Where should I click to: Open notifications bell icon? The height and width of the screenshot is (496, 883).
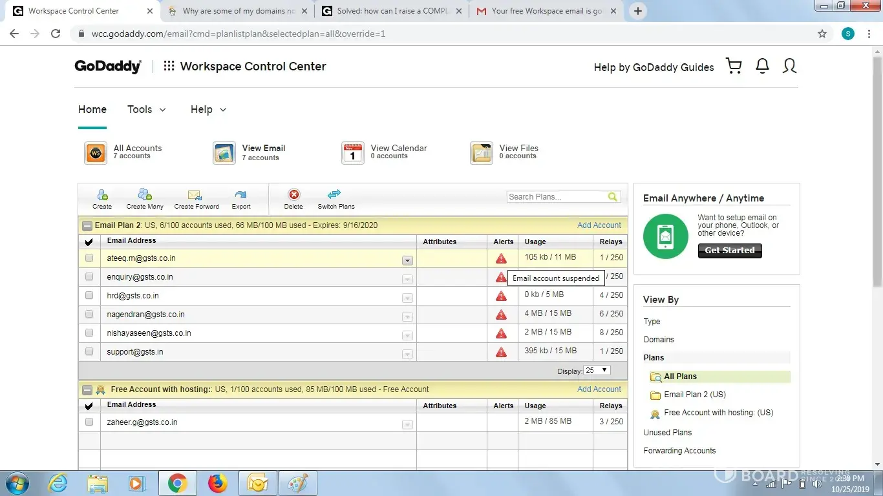point(762,66)
